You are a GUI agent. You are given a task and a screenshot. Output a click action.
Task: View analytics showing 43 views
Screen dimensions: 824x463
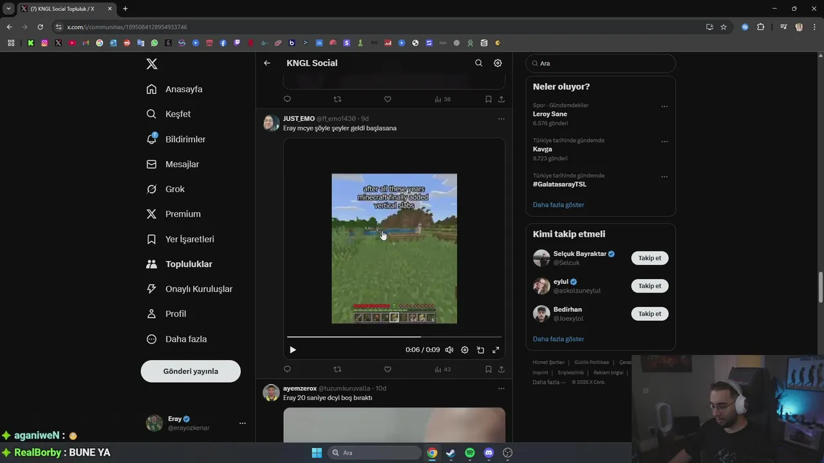(x=443, y=369)
